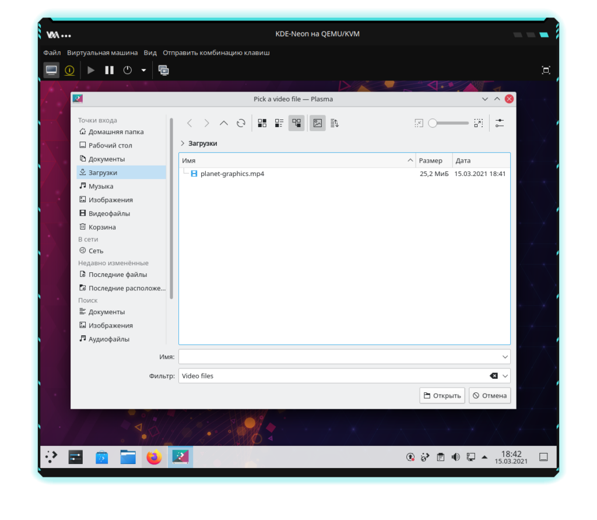Open the VM shutdown options dropdown arrow

click(143, 70)
